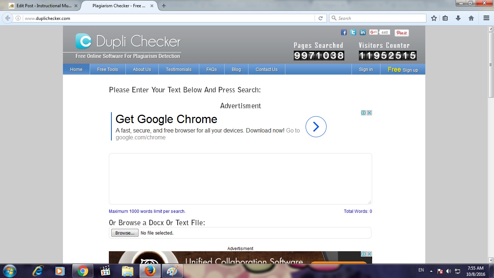Screen dimensions: 494x278
Task: Click the page vertical scrollbar thumb
Action: pos(491,64)
